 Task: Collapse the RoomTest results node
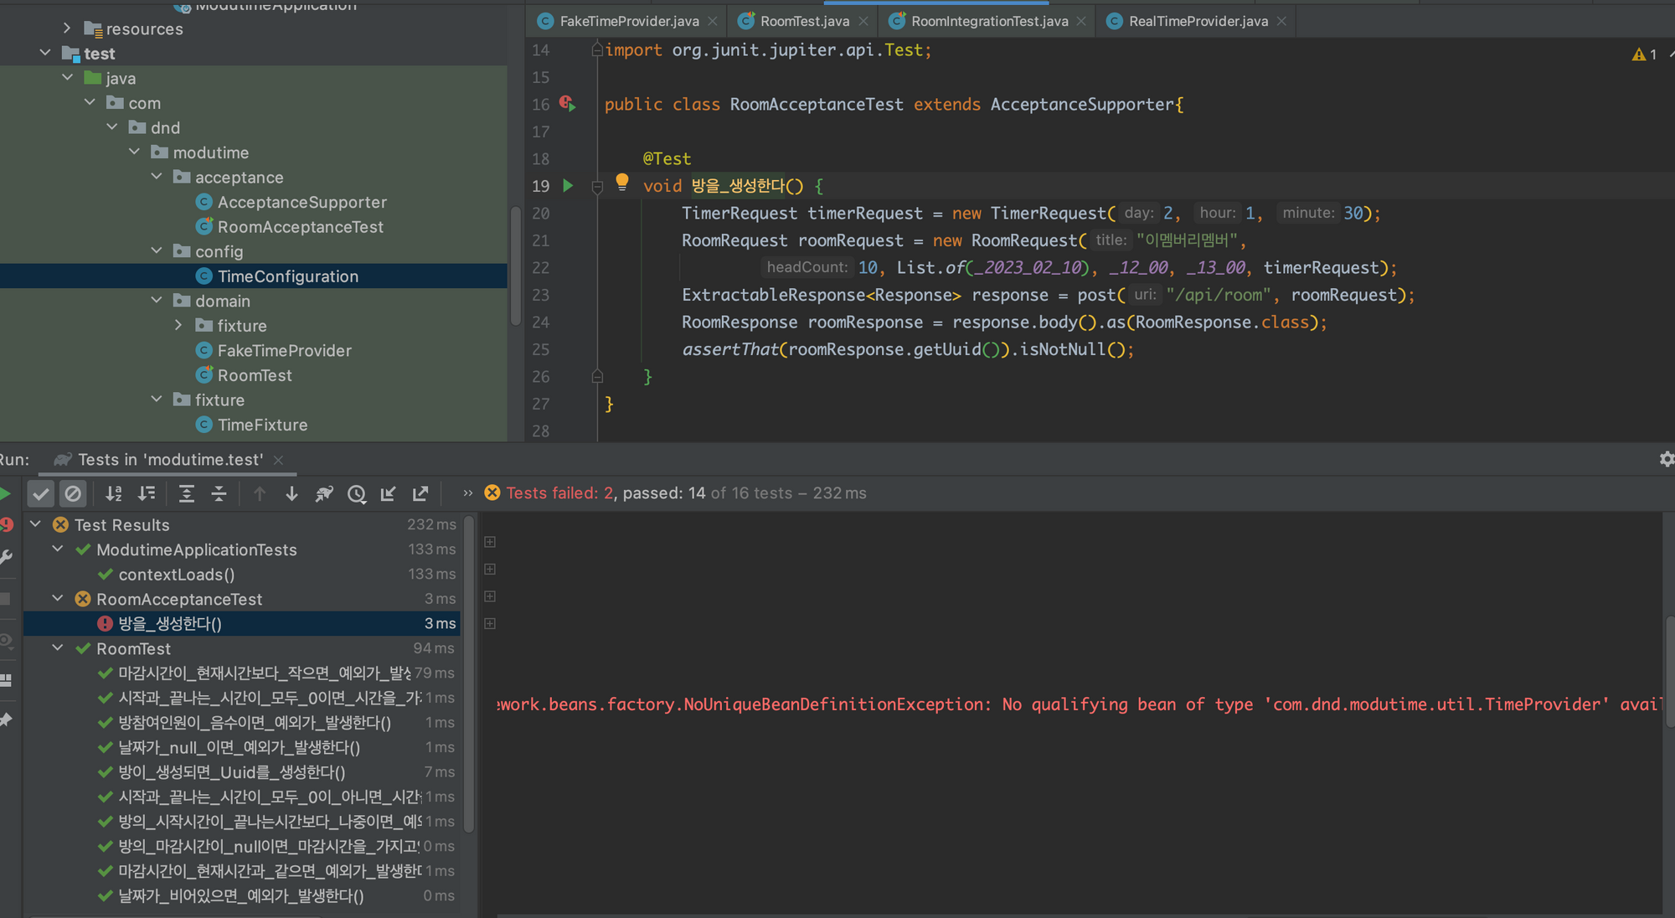coord(58,648)
